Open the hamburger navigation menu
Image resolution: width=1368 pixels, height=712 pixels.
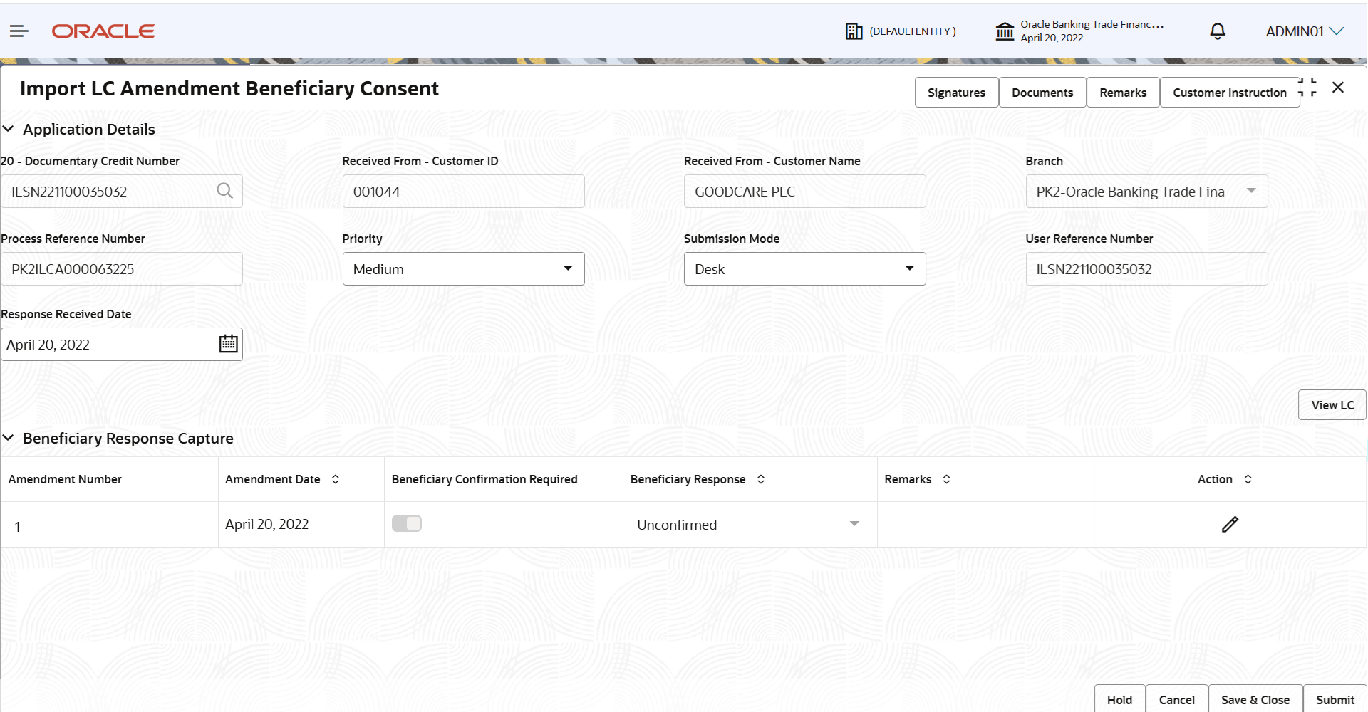[x=19, y=31]
